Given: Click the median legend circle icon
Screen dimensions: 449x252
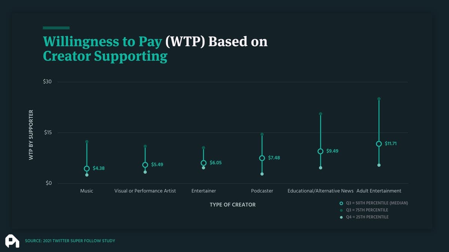Looking at the screenshot, I should pyautogui.click(x=341, y=203).
